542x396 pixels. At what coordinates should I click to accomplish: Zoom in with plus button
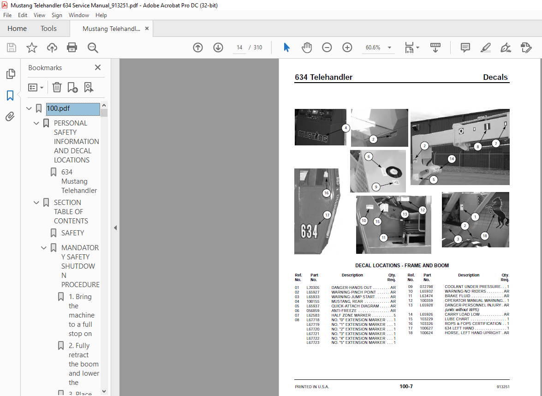click(x=347, y=48)
